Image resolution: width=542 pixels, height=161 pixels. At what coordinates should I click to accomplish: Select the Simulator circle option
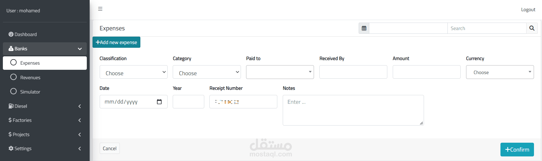[13, 92]
